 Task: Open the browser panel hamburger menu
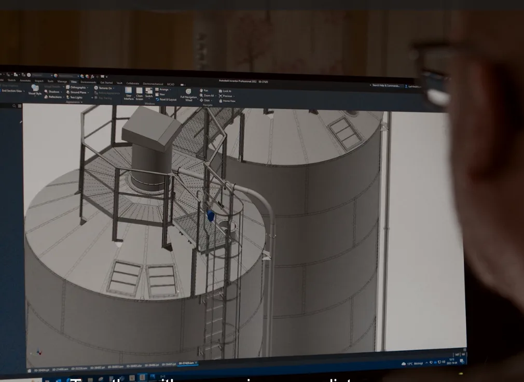20,106
